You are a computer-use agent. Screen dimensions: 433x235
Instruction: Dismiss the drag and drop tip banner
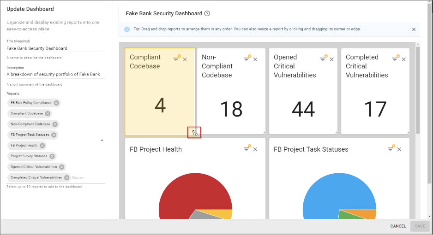[414, 29]
